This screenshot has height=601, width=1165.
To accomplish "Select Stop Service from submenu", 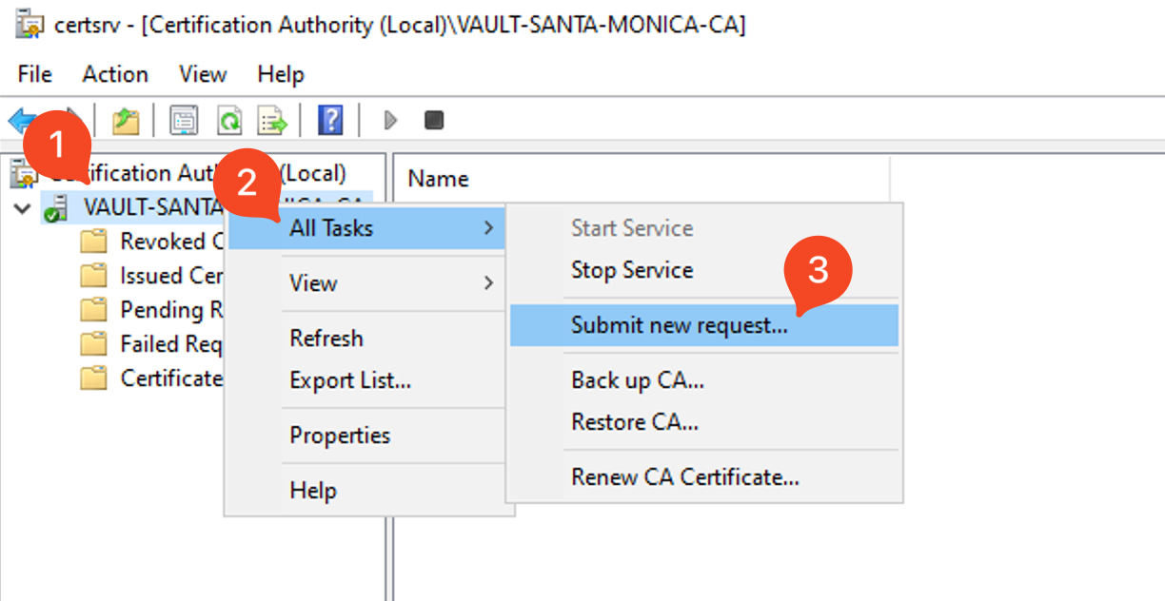I will (632, 270).
